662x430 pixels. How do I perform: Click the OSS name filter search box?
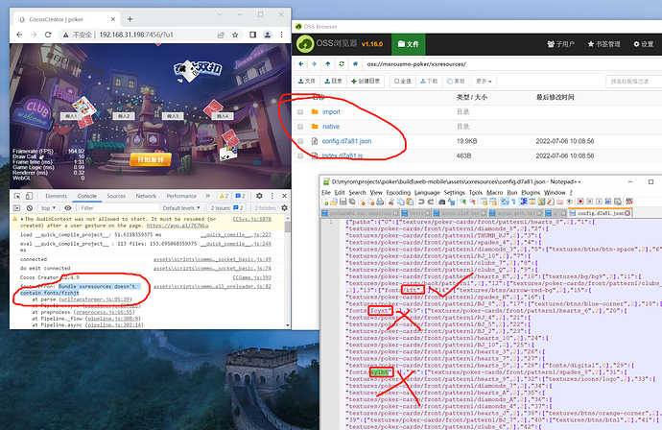click(634, 81)
